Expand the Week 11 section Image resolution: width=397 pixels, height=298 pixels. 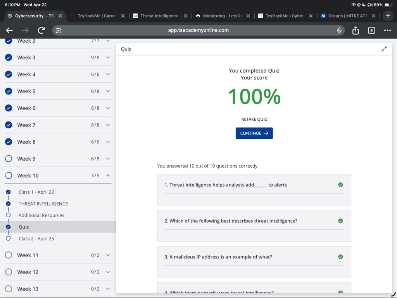pos(108,255)
